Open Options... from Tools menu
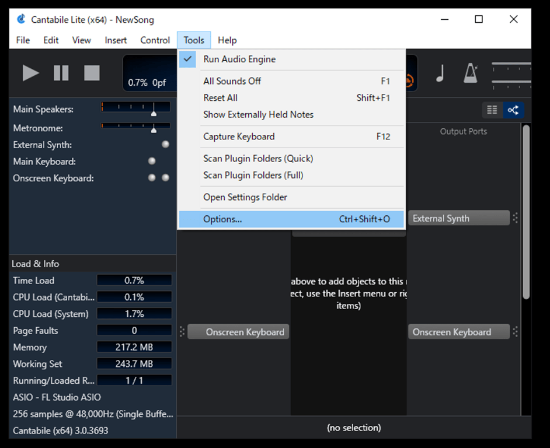This screenshot has height=448, width=550. tap(291, 219)
